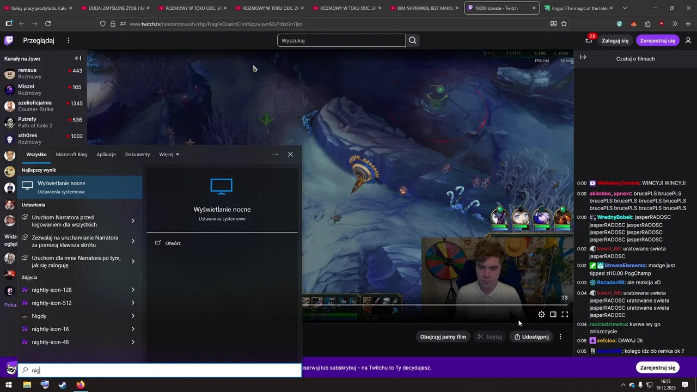Collapse the chat panel arrow
The image size is (697, 392).
point(583,57)
